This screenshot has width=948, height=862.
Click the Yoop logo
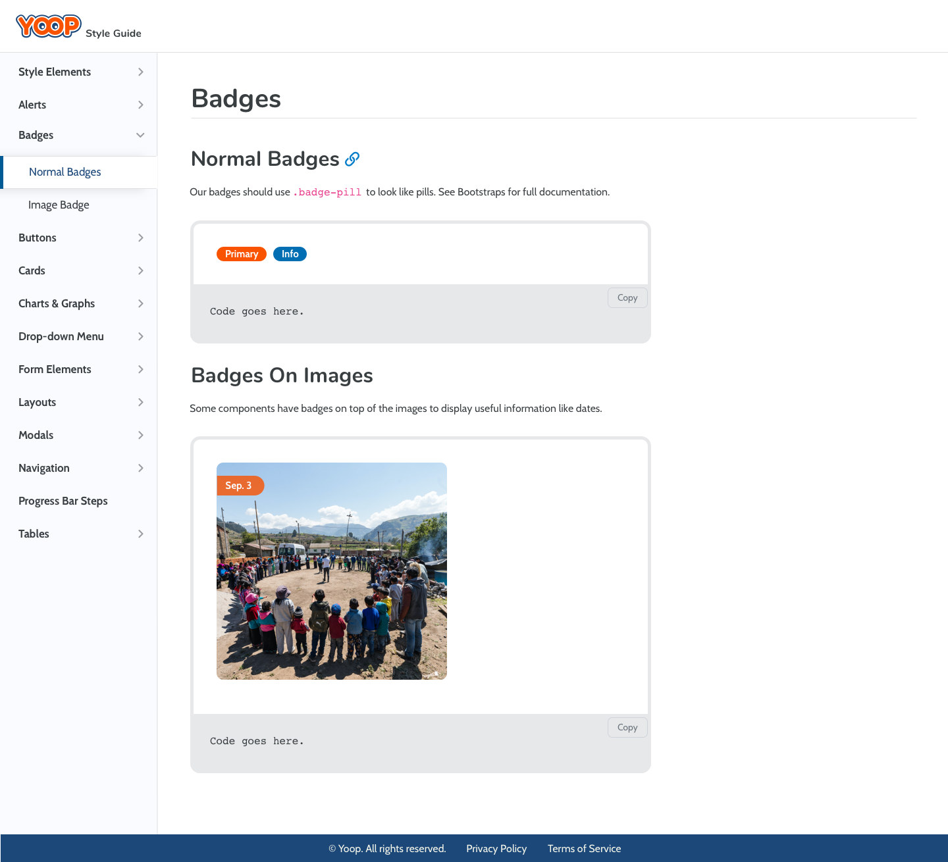[49, 26]
